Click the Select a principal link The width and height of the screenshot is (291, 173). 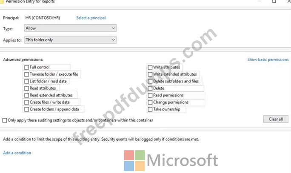pyautogui.click(x=91, y=18)
